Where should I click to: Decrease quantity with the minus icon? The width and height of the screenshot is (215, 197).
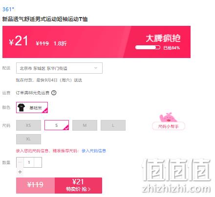point(20,162)
